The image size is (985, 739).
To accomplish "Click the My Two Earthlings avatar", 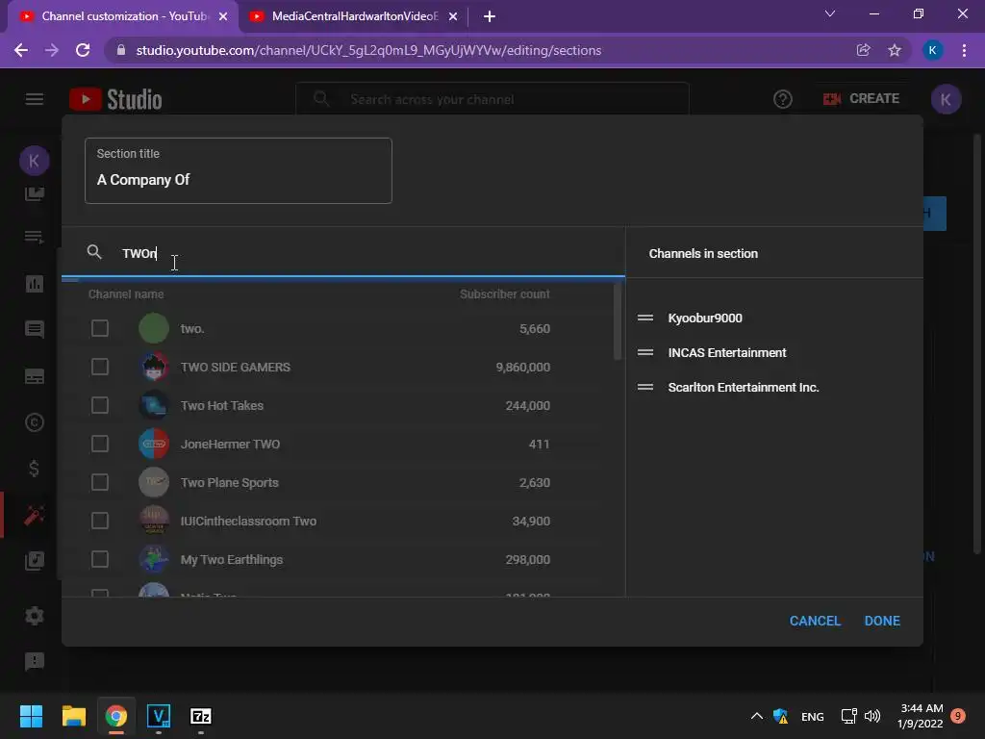I will click(x=154, y=559).
